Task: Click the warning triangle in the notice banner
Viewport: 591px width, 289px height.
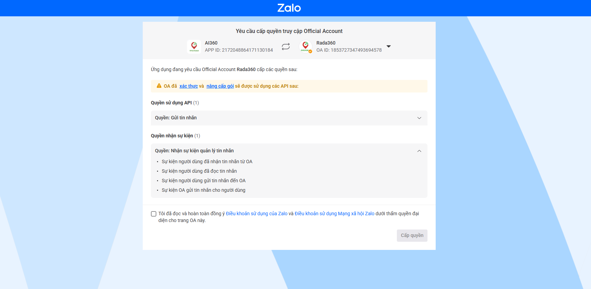Action: pos(159,86)
